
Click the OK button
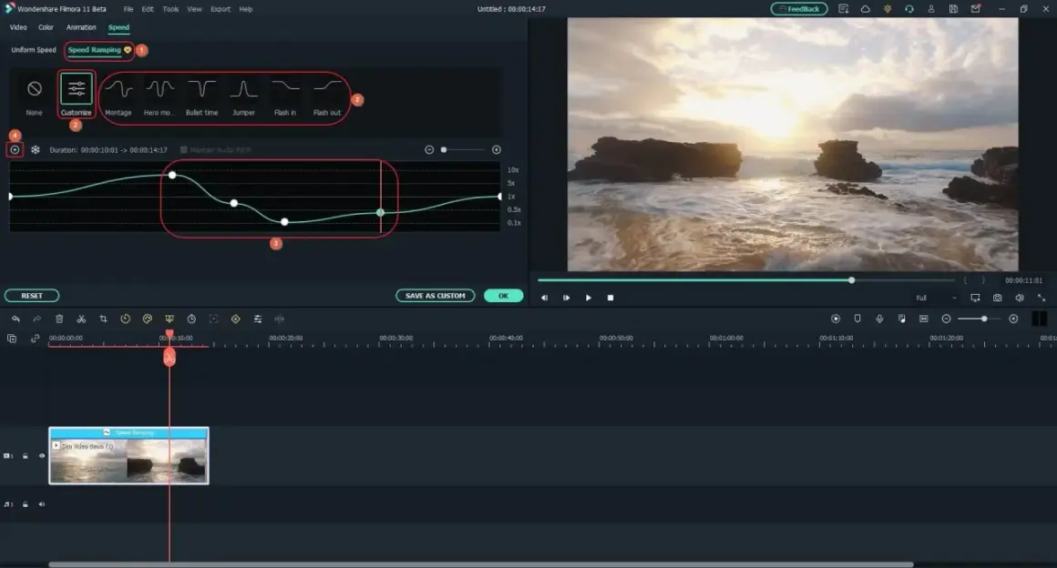pyautogui.click(x=504, y=296)
